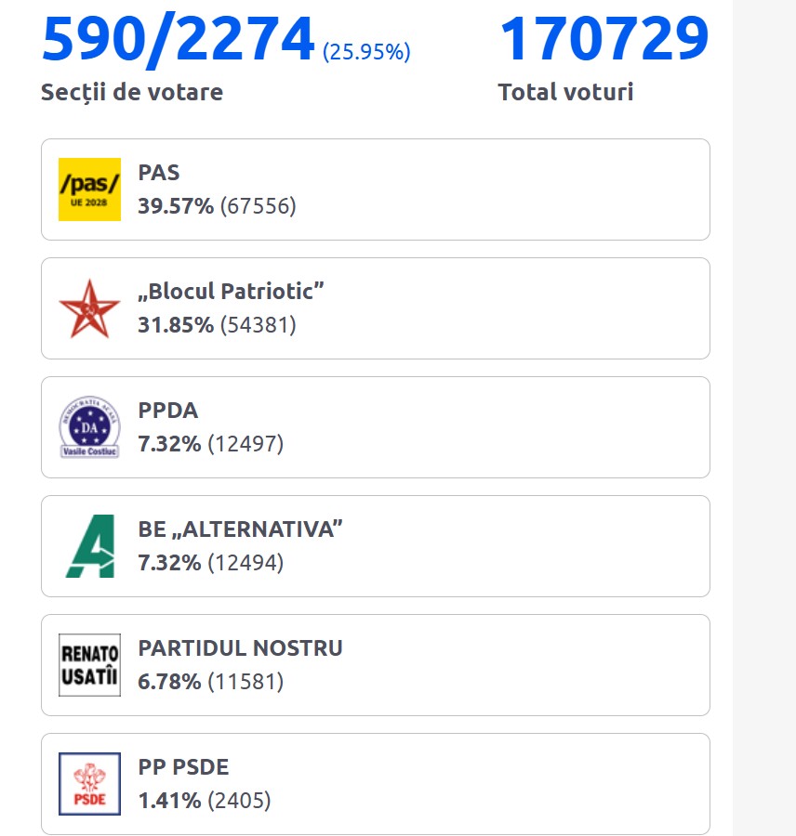The width and height of the screenshot is (796, 836).
Task: Click the 25.95% stations percentage
Action: click(x=366, y=52)
